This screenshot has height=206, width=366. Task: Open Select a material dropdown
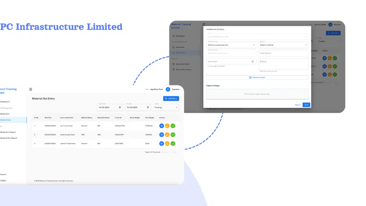click(283, 45)
